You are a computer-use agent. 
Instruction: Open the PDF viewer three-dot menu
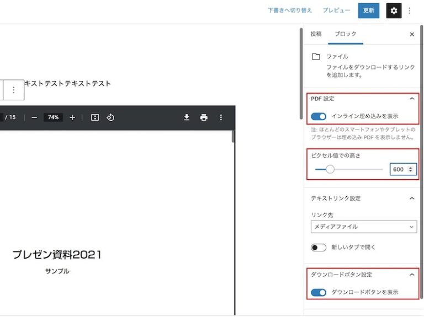pos(221,117)
